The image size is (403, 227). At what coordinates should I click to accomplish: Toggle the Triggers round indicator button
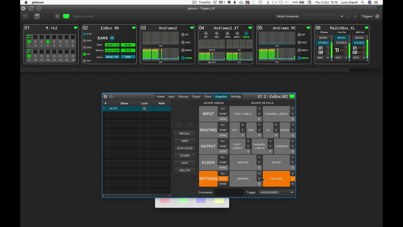377,16
